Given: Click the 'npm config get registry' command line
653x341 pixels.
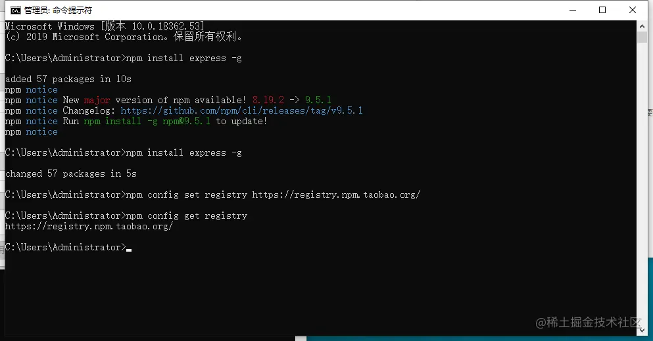Looking at the screenshot, I should coord(126,216).
